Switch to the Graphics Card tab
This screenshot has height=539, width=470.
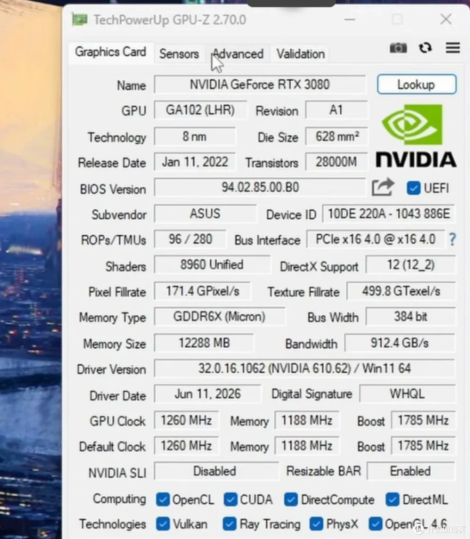(x=111, y=52)
